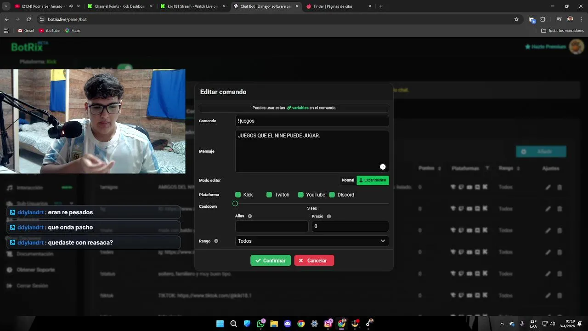The width and height of the screenshot is (588, 331).
Task: Click the browser back arrow
Action: (x=6, y=19)
